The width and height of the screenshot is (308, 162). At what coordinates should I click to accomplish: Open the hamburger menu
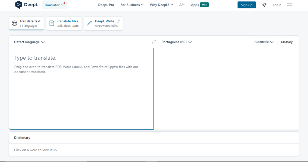(290, 5)
